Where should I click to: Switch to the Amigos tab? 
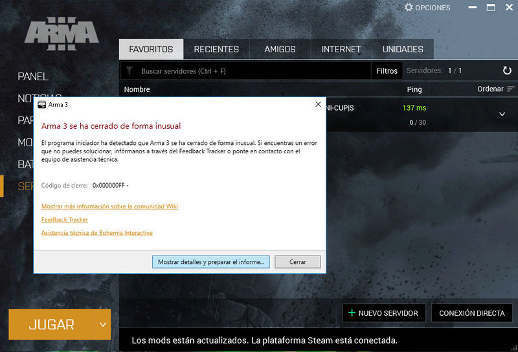[x=280, y=49]
